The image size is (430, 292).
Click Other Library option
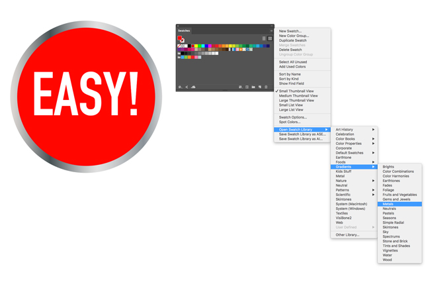(347, 235)
